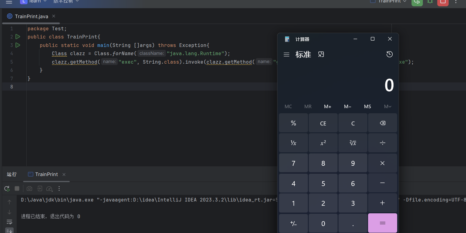Click the red Stop button in top toolbar
This screenshot has width=466, height=233.
click(443, 2)
